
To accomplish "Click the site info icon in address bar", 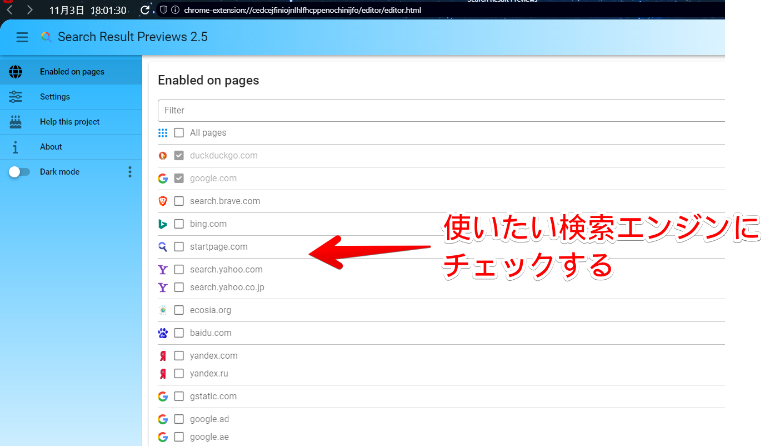I will click(x=175, y=10).
